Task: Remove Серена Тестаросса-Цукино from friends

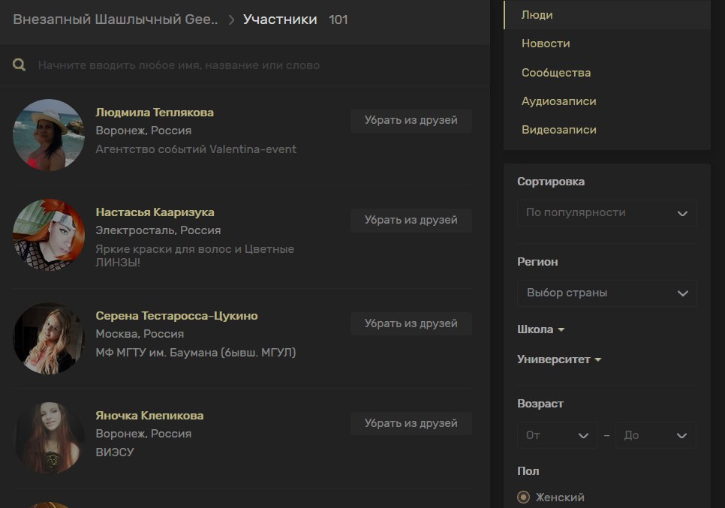Action: click(411, 323)
